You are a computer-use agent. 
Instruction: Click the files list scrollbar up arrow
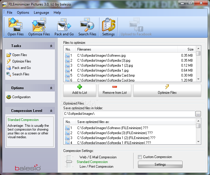click(x=198, y=48)
